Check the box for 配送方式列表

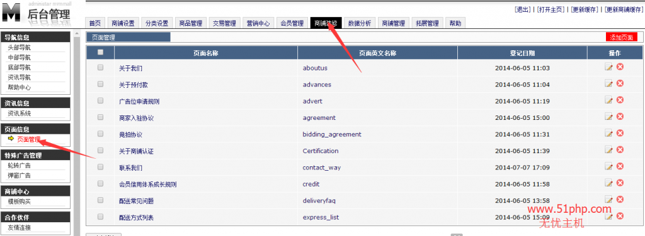(x=100, y=217)
